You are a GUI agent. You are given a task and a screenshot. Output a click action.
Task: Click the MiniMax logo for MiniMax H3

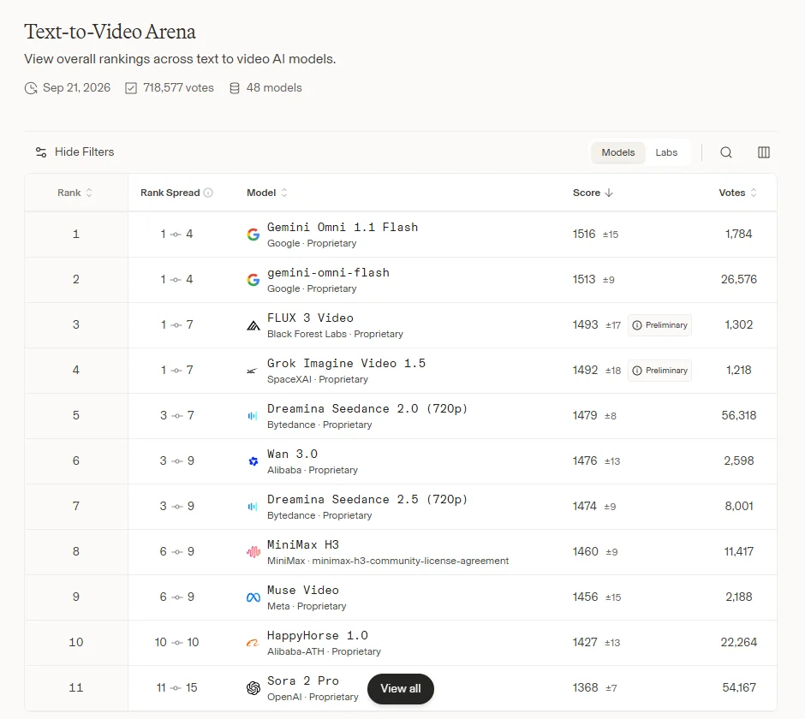tap(253, 552)
